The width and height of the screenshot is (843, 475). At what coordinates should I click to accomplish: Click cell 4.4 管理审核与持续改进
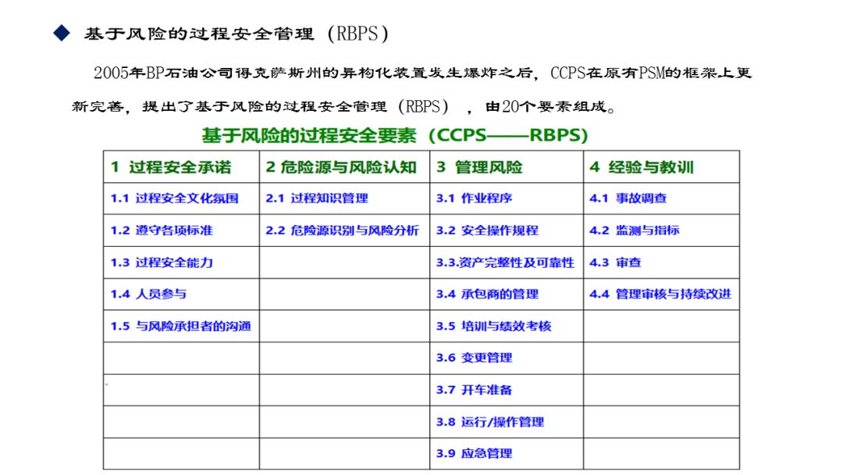tap(661, 294)
